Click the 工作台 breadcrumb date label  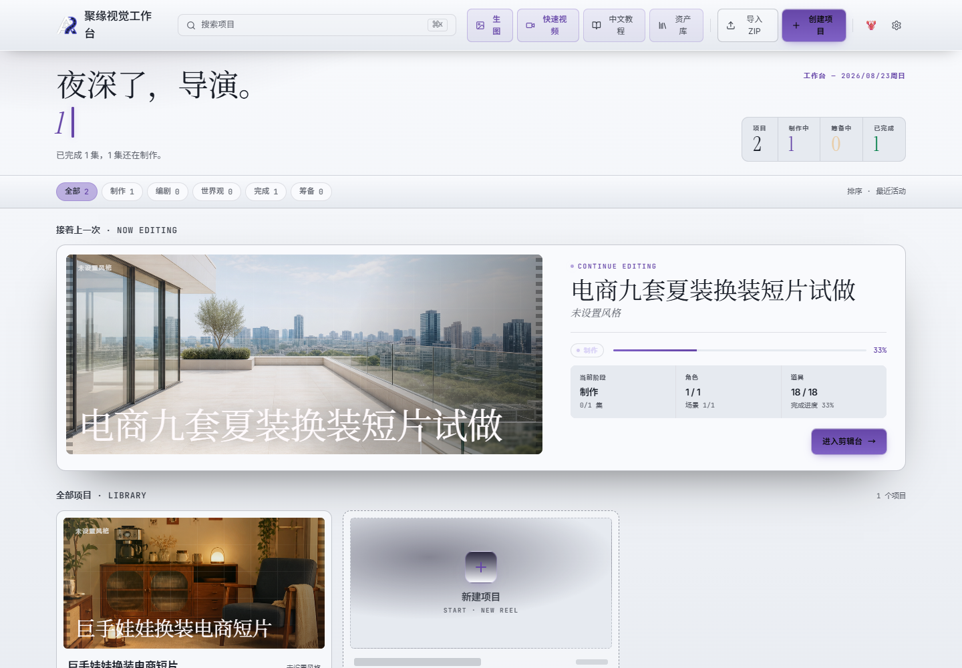click(854, 76)
